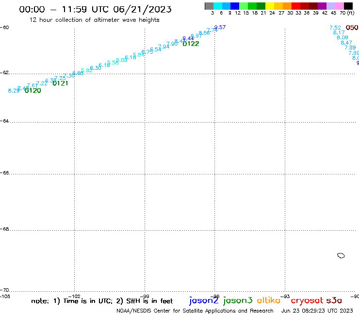The height and width of the screenshot is (315, 359).
Task: Click the s3a satellite label
Action: click(334, 300)
